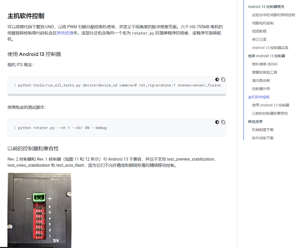298x248 pixels.
Task: Toggle dark theme on rotator.py code block
Action: [217, 122]
